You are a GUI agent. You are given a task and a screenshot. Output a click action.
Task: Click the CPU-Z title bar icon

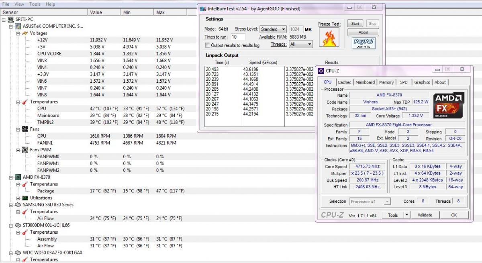click(x=321, y=71)
